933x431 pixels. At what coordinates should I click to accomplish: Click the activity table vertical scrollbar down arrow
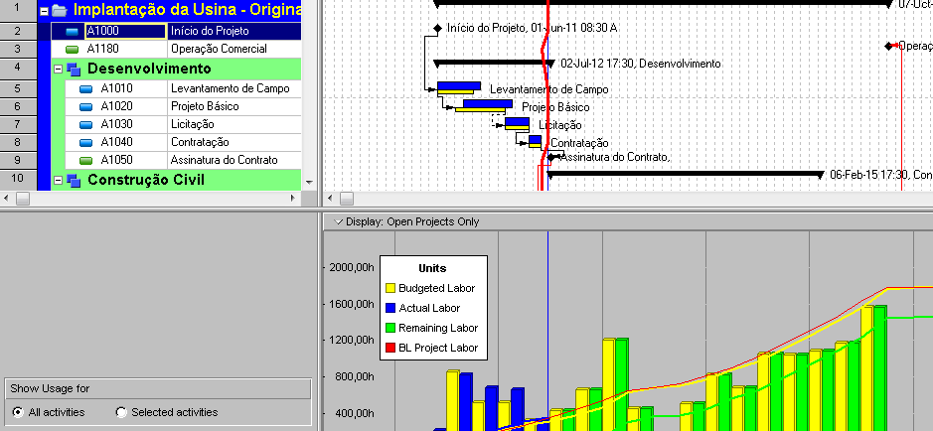pos(309,183)
